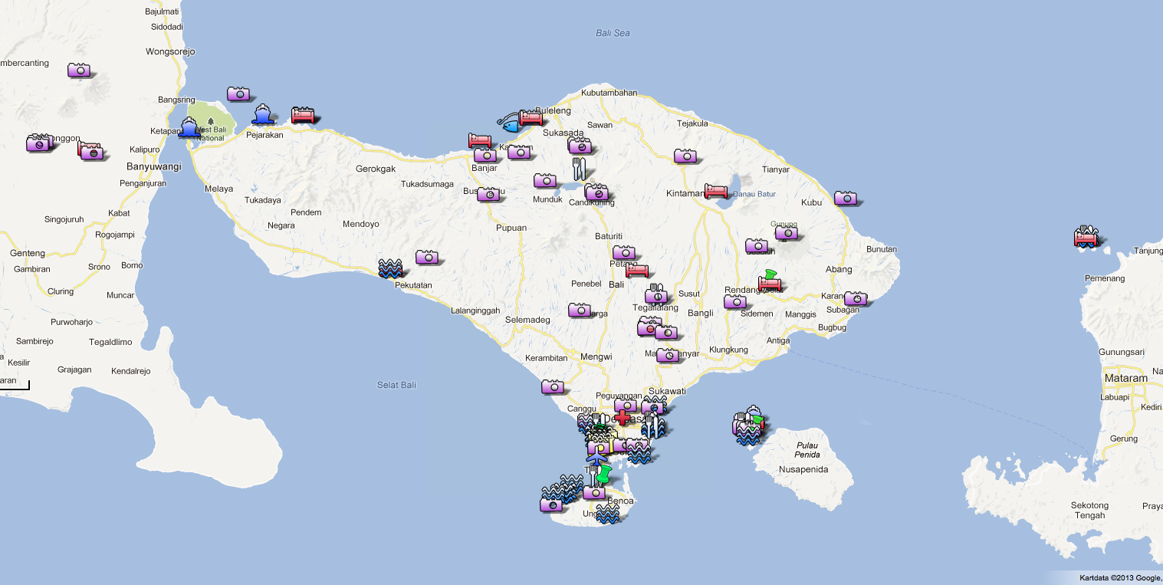The height and width of the screenshot is (585, 1163).
Task: Click the bed marker above Banjar
Action: point(480,140)
